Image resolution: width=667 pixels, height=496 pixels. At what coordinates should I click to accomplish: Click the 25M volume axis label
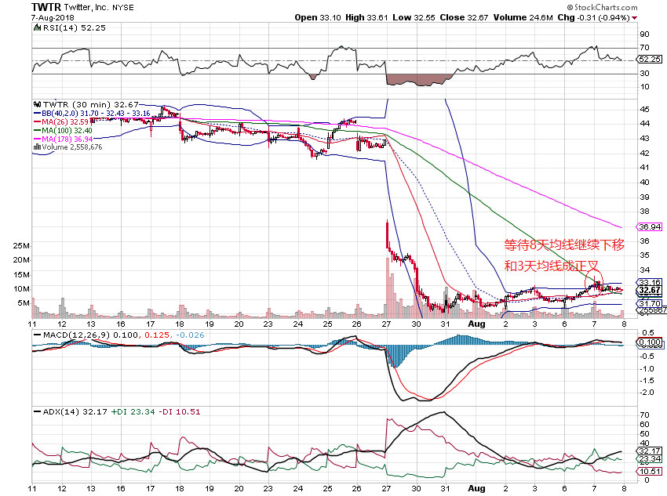[21, 245]
